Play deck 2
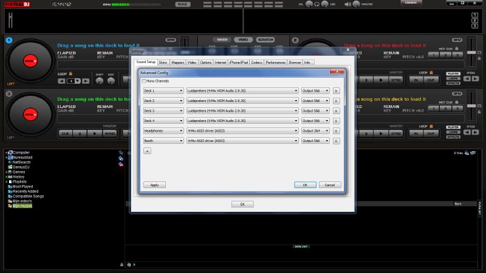Image resolution: width=486 pixels, height=273 pixels. click(x=381, y=80)
